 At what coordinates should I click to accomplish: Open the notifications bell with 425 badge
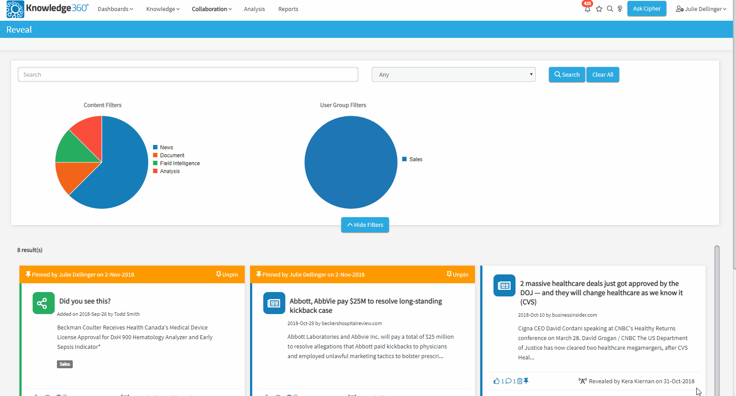tap(587, 9)
